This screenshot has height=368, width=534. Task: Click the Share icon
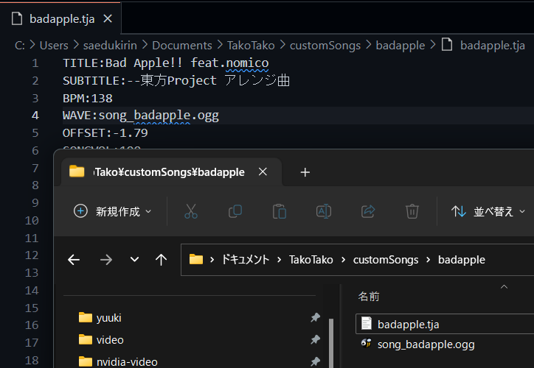point(368,211)
